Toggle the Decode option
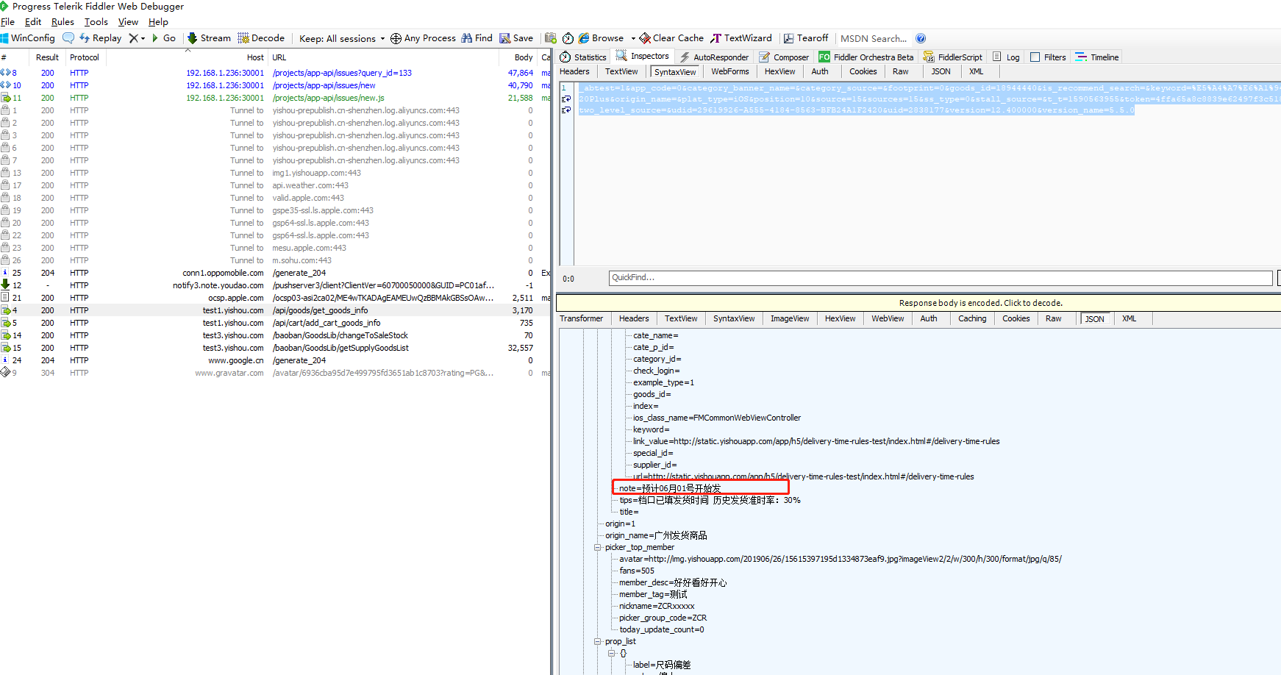The width and height of the screenshot is (1281, 675). click(x=261, y=38)
